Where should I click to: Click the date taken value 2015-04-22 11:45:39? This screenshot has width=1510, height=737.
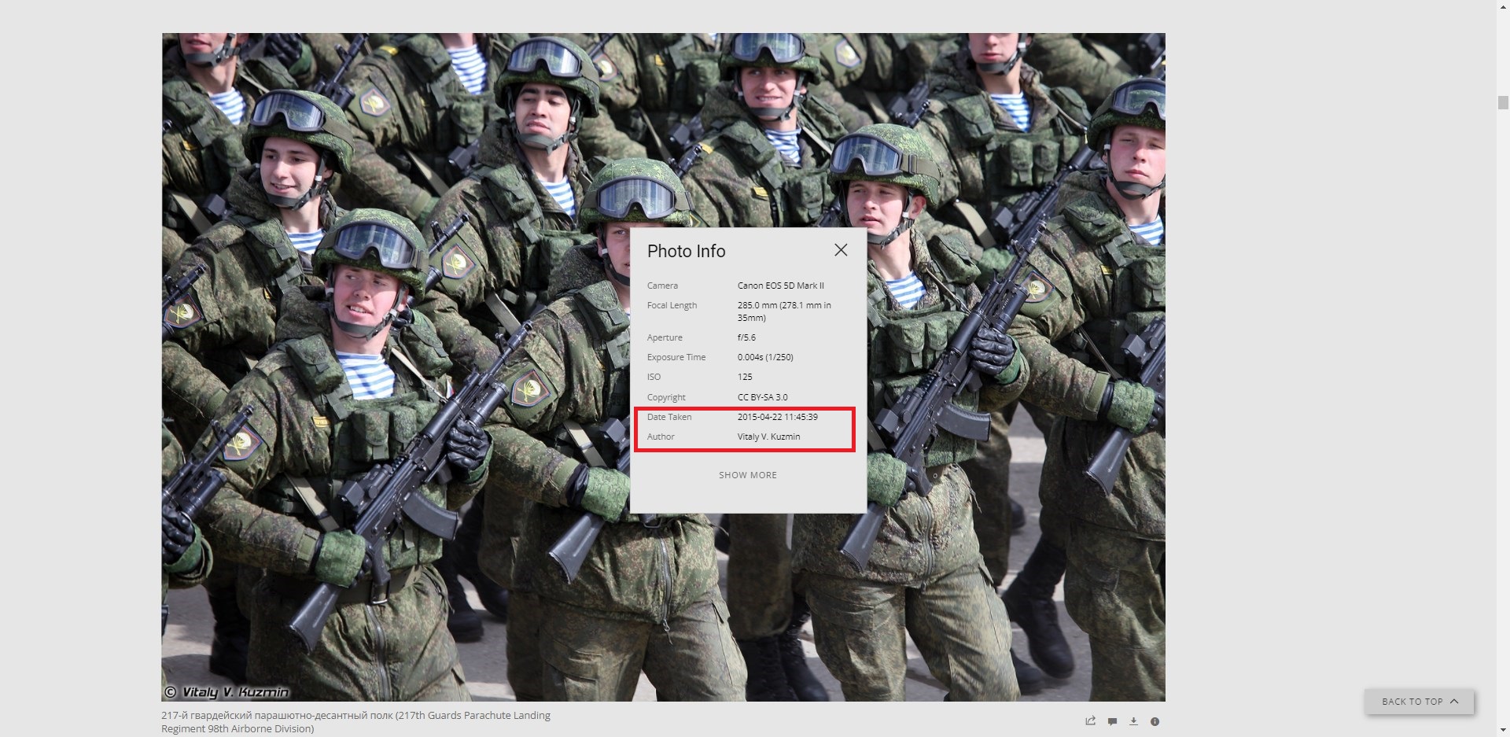(778, 417)
